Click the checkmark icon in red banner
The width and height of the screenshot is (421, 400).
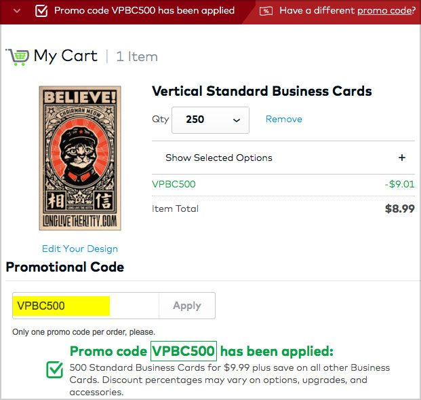click(x=41, y=11)
